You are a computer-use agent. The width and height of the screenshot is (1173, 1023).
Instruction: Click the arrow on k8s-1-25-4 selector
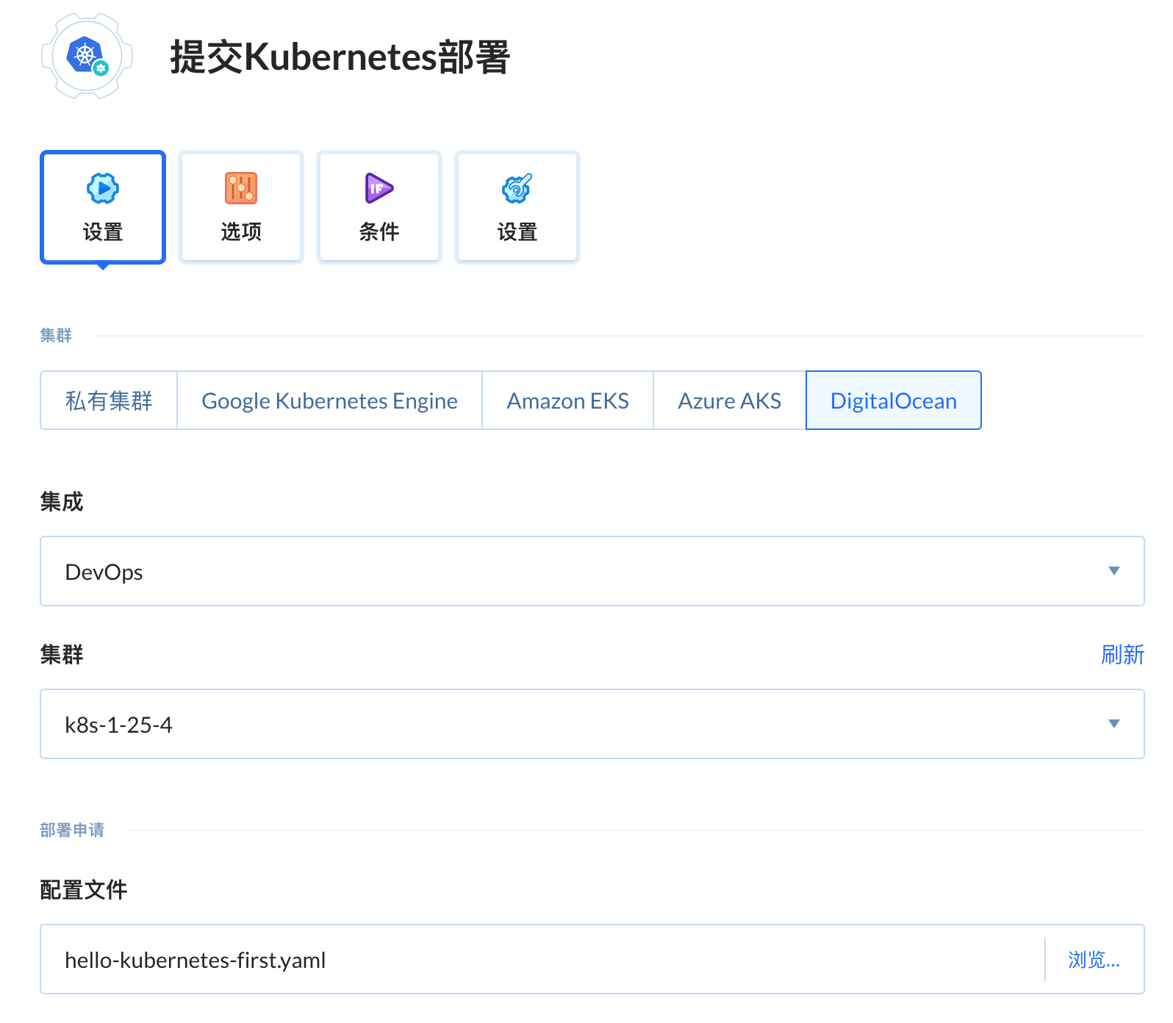click(1114, 724)
